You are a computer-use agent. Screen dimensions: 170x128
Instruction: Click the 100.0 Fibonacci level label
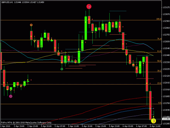[159, 19]
